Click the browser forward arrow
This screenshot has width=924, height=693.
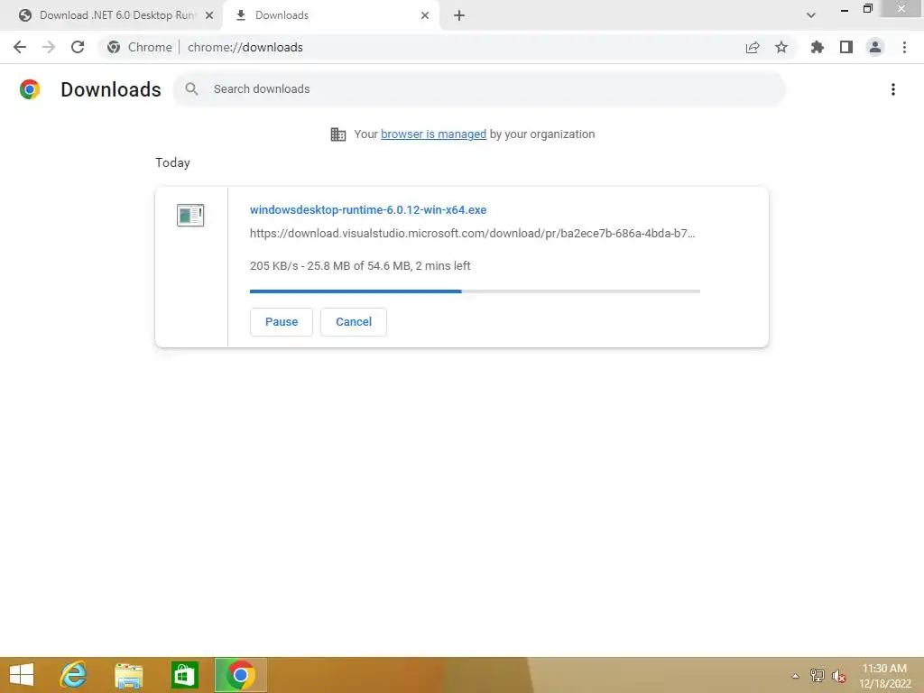coord(49,47)
